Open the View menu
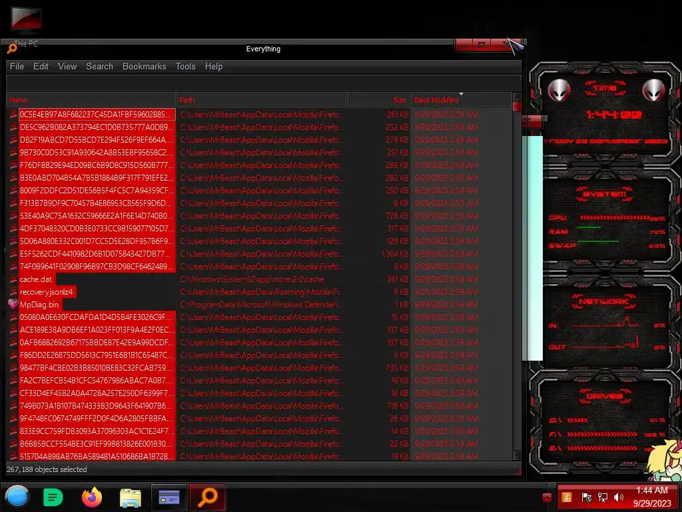Viewport: 682px width, 512px height. coord(67,66)
